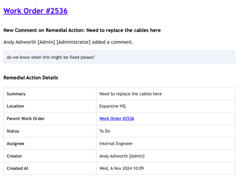Click '[Administrator]' text in the comment line
The image size is (242, 180).
click(73, 42)
